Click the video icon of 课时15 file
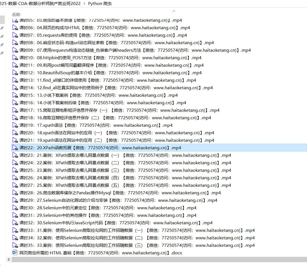This screenshot has height=266, width=307. pyautogui.click(x=15, y=95)
